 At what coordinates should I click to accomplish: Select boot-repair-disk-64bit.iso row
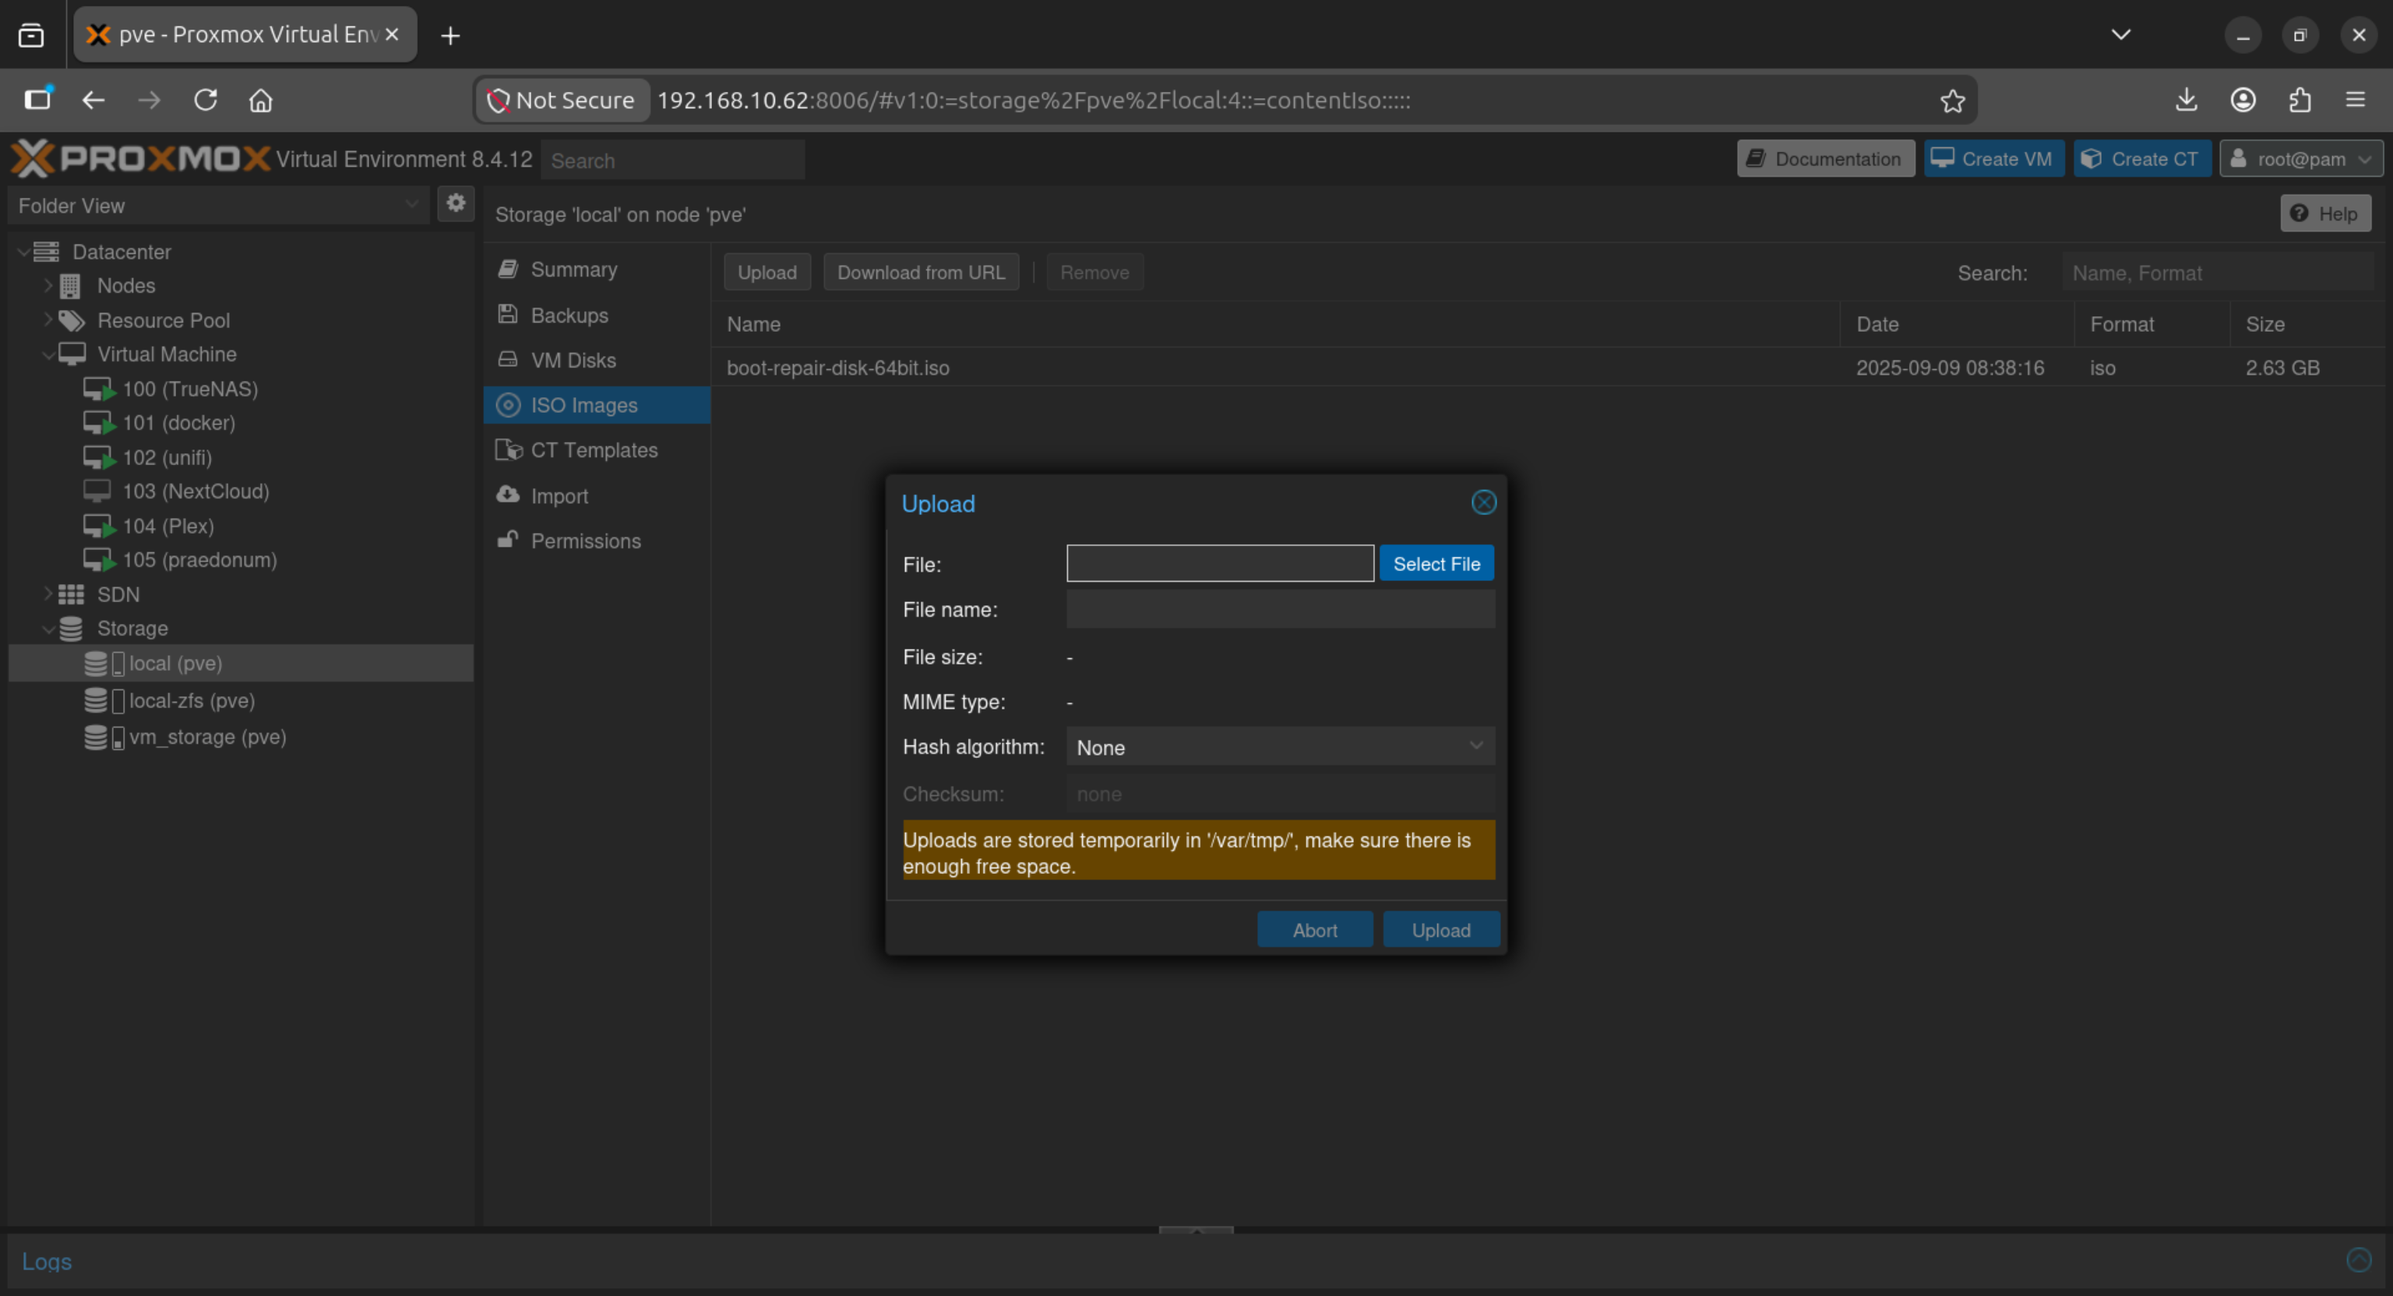pos(1548,368)
